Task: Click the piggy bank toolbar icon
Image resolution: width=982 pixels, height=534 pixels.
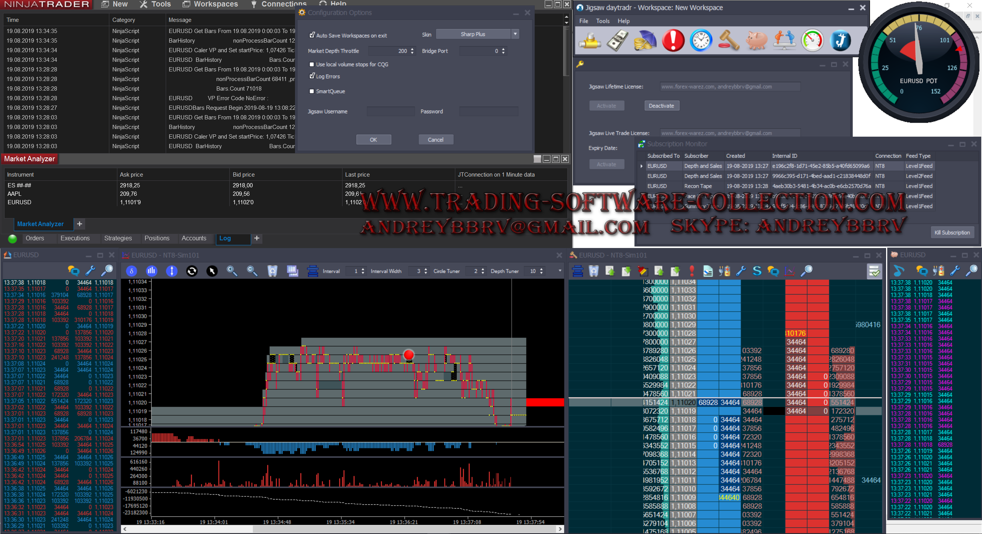Action: tap(756, 40)
